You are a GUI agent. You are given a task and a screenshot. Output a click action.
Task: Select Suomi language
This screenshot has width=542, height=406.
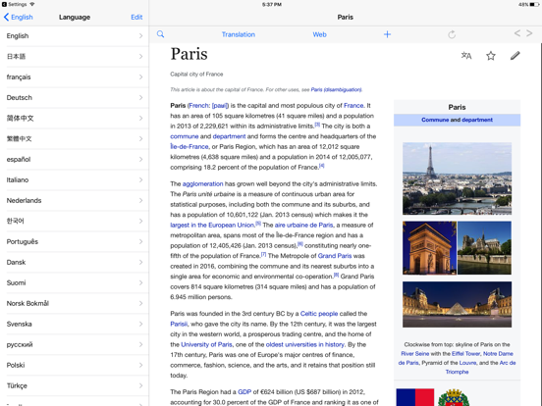(75, 282)
